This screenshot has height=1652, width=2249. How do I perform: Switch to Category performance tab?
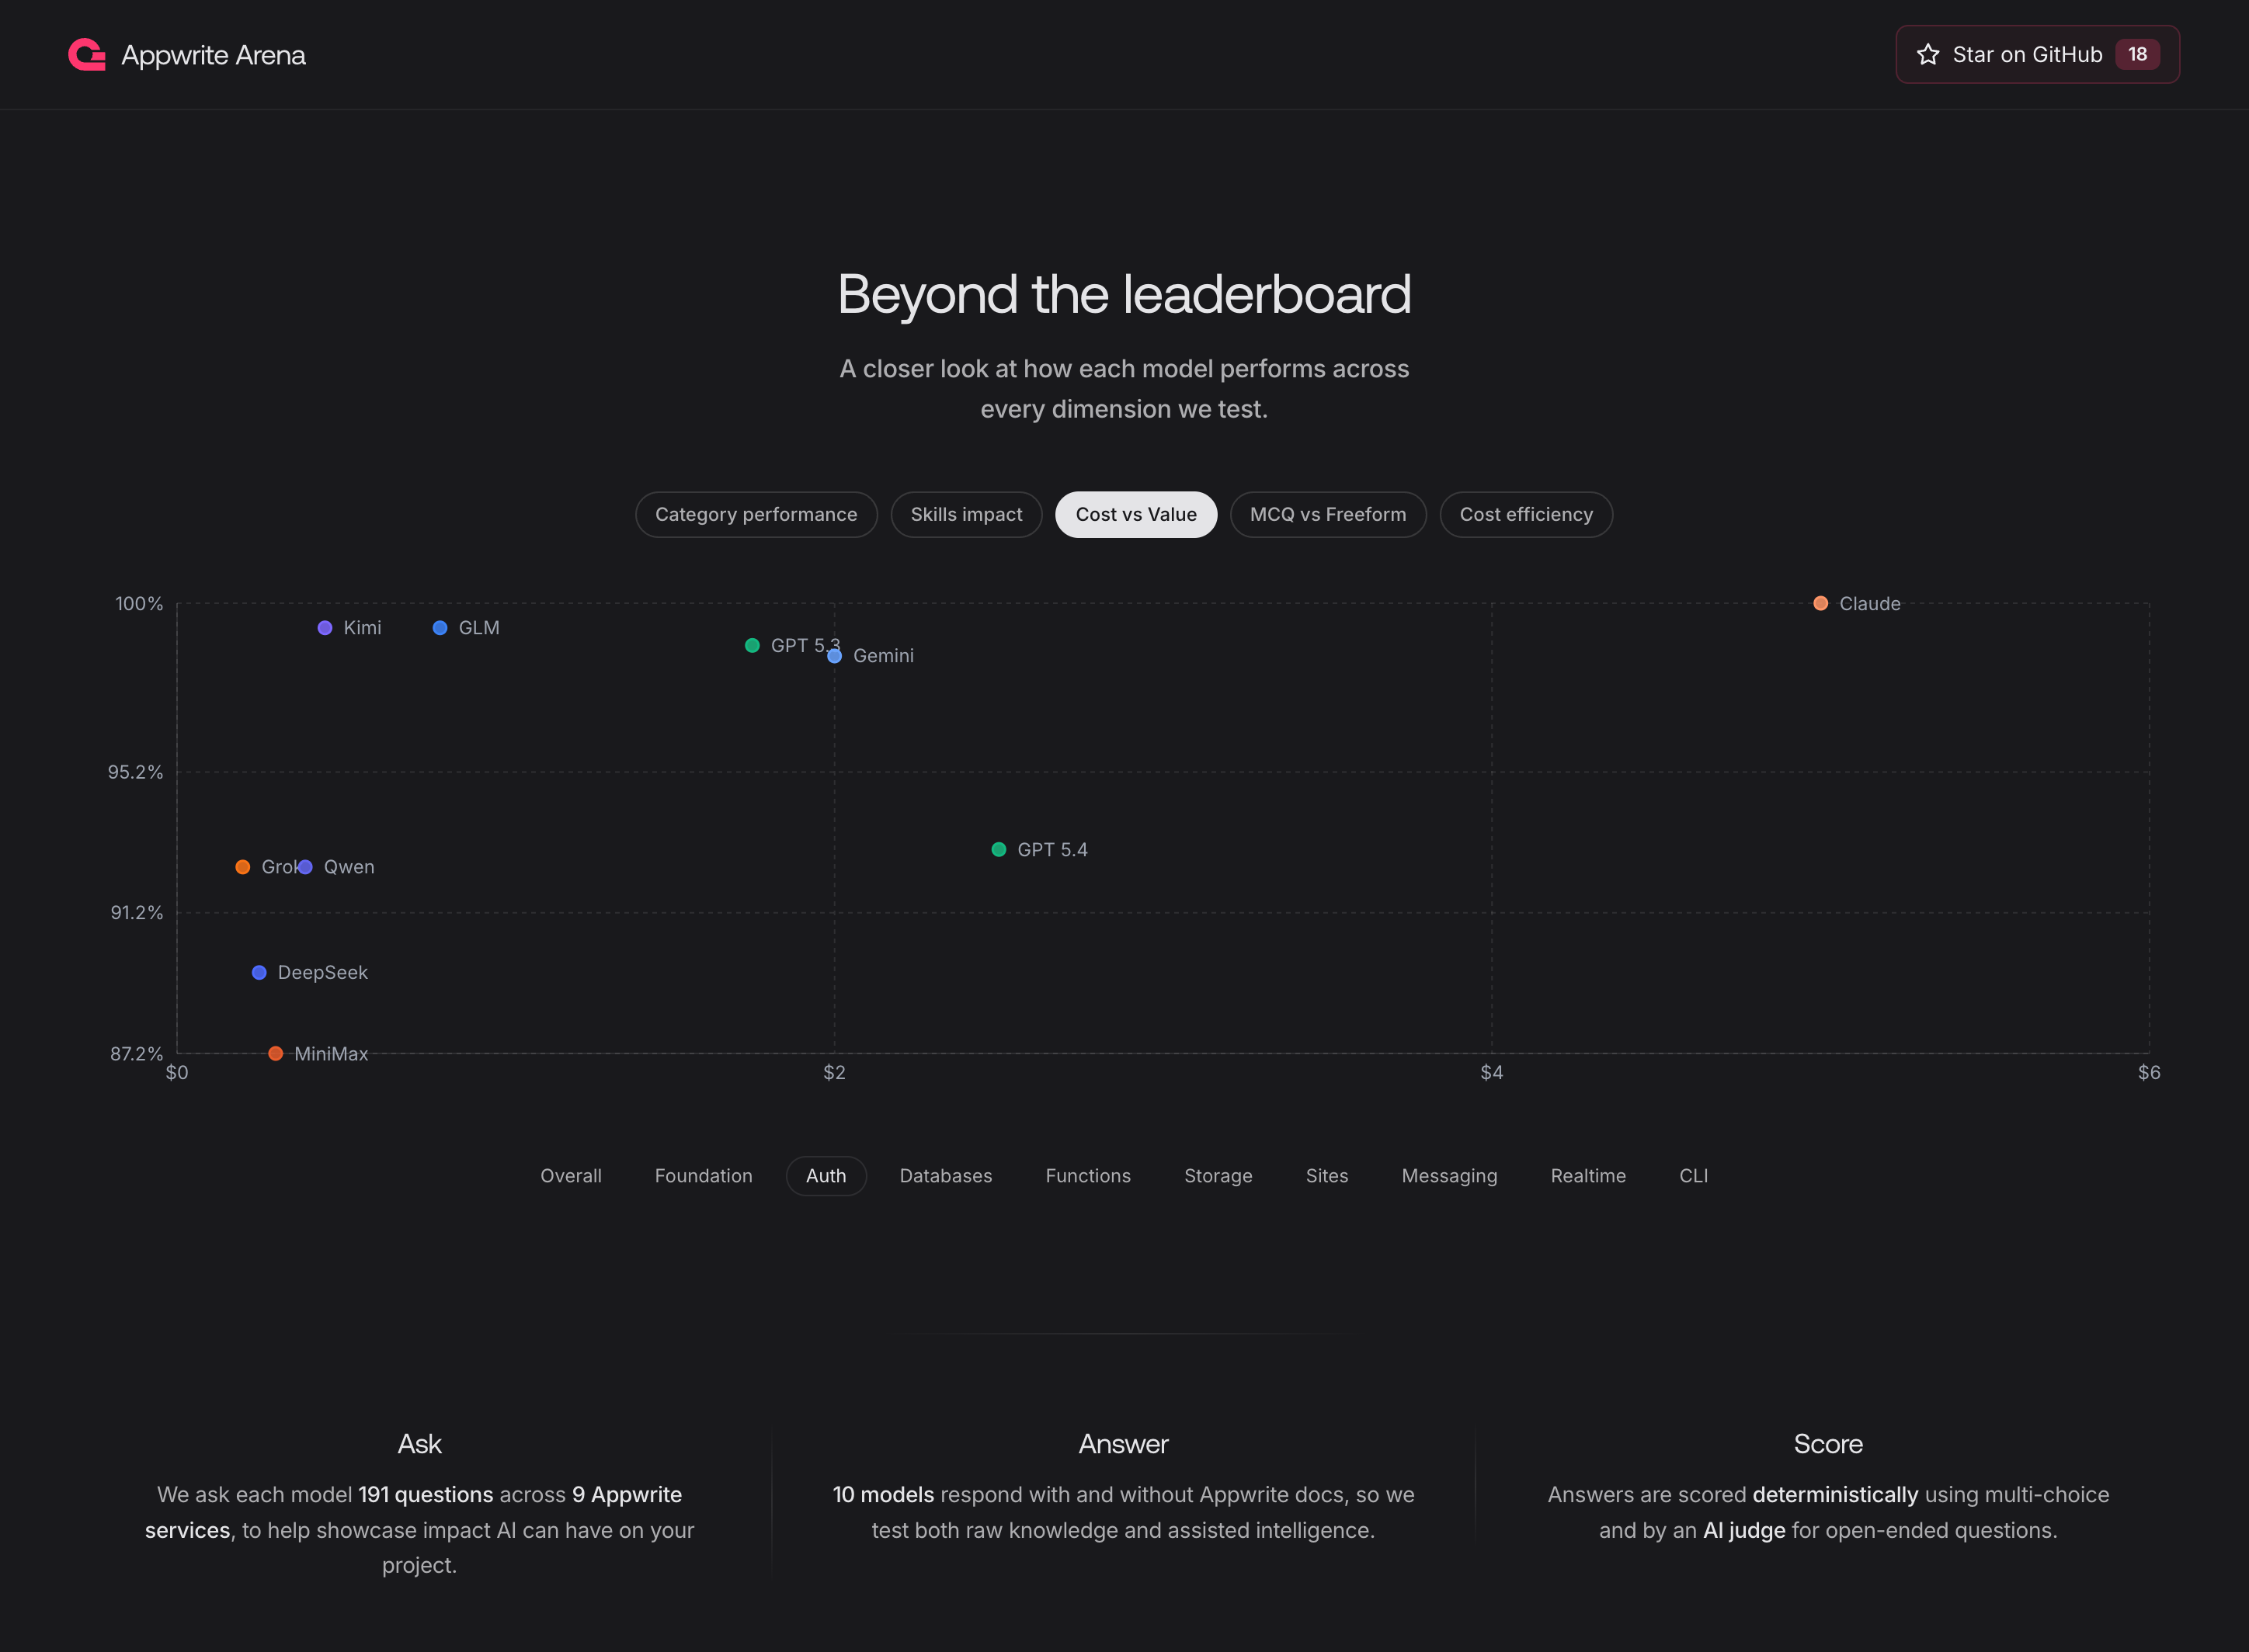click(756, 514)
